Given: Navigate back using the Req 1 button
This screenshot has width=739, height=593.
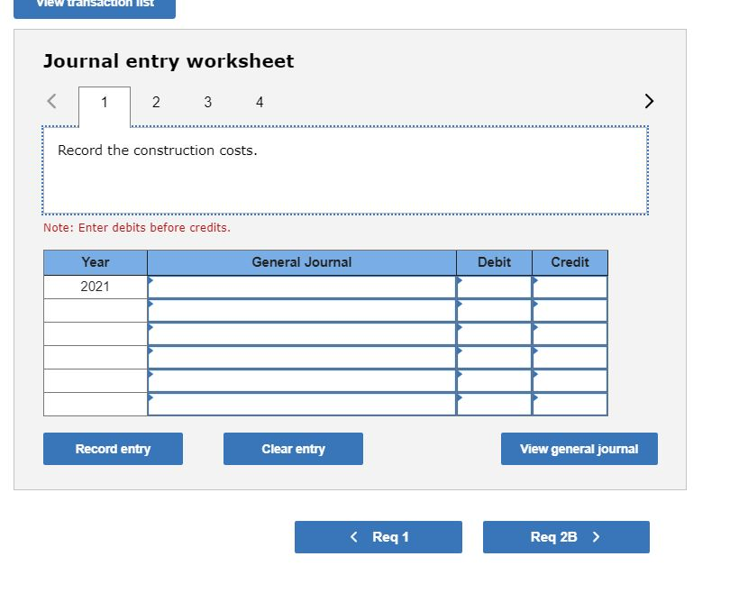Looking at the screenshot, I should [x=379, y=537].
